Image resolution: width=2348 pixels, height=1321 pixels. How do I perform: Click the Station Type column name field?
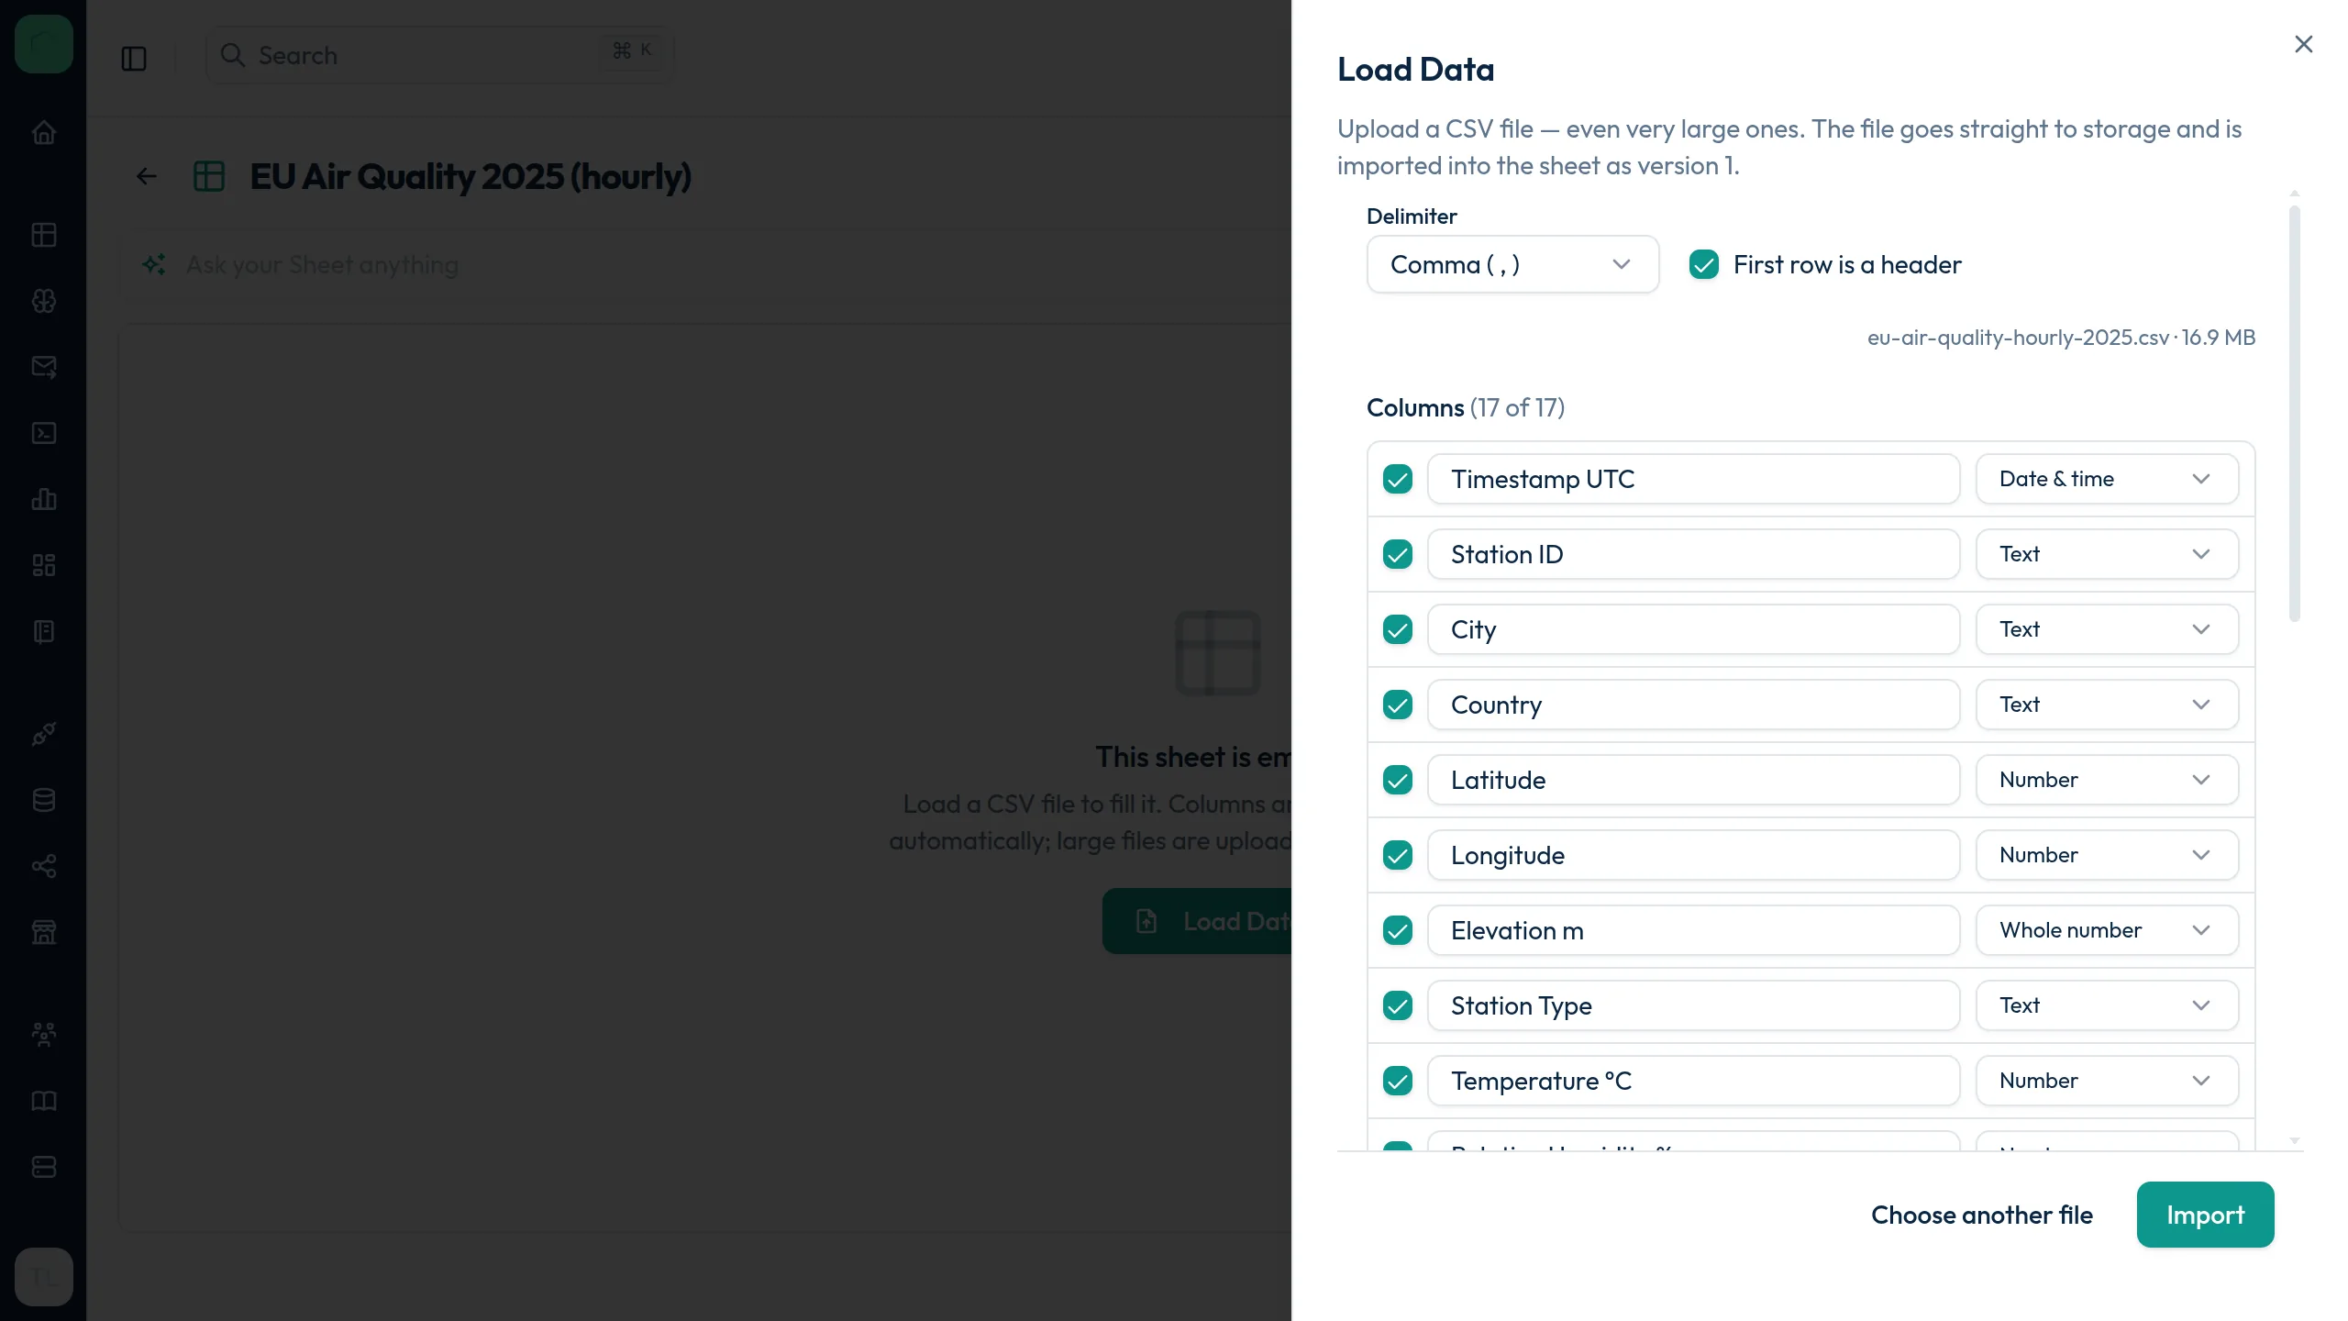(x=1693, y=1005)
